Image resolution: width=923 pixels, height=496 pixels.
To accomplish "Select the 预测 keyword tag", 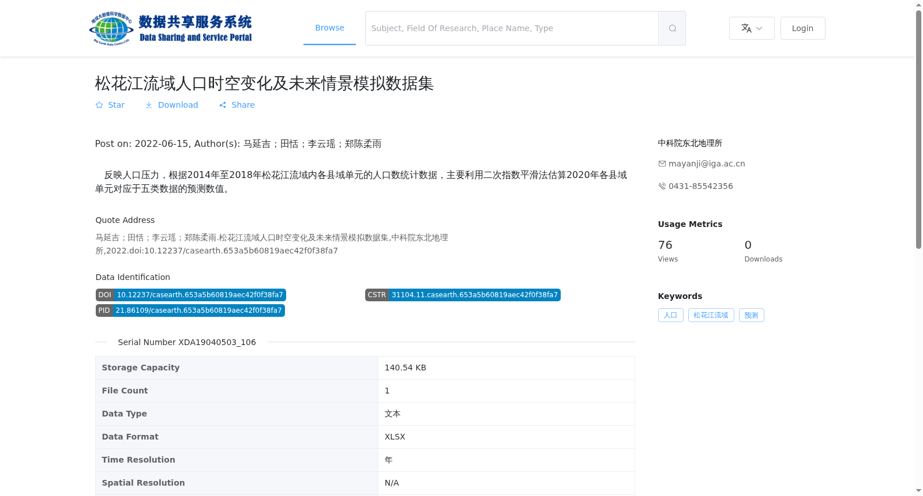I will [x=752, y=315].
